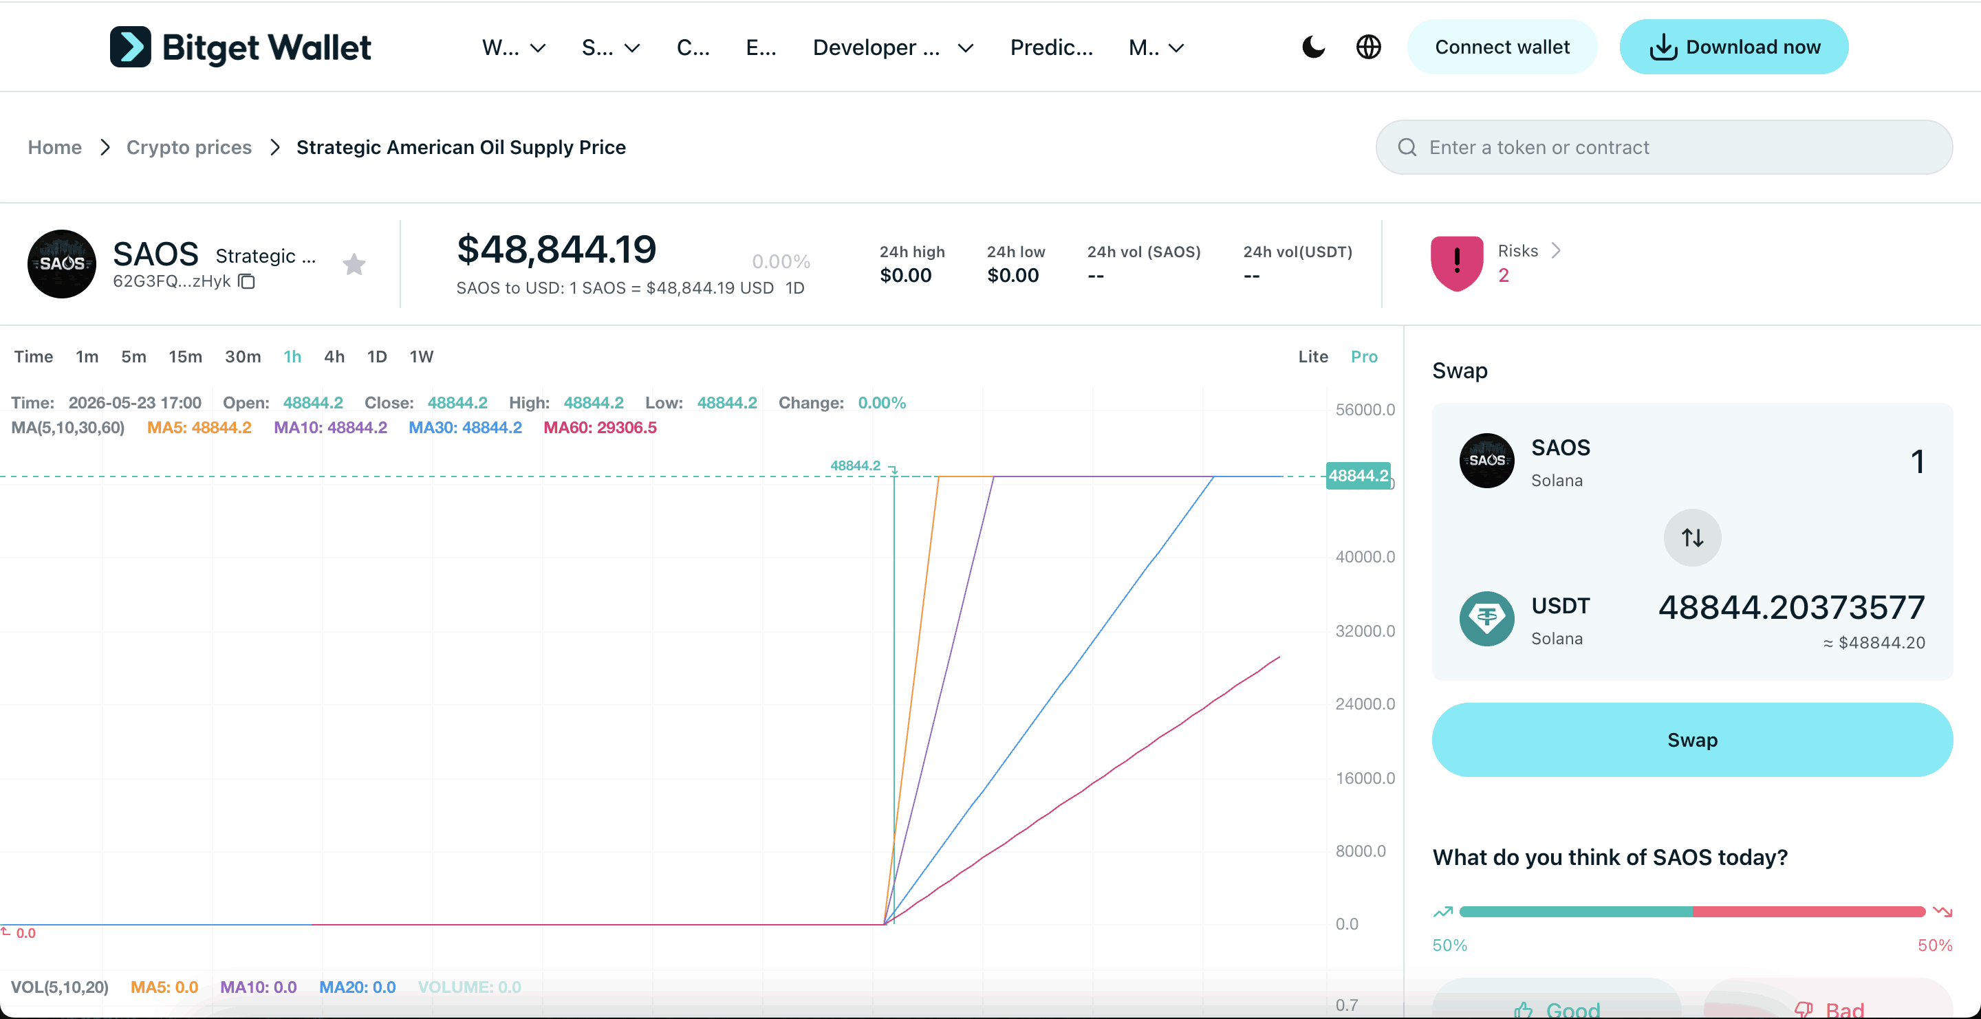Image resolution: width=1981 pixels, height=1019 pixels.
Task: Copy the SAOS contract address
Action: click(x=246, y=281)
